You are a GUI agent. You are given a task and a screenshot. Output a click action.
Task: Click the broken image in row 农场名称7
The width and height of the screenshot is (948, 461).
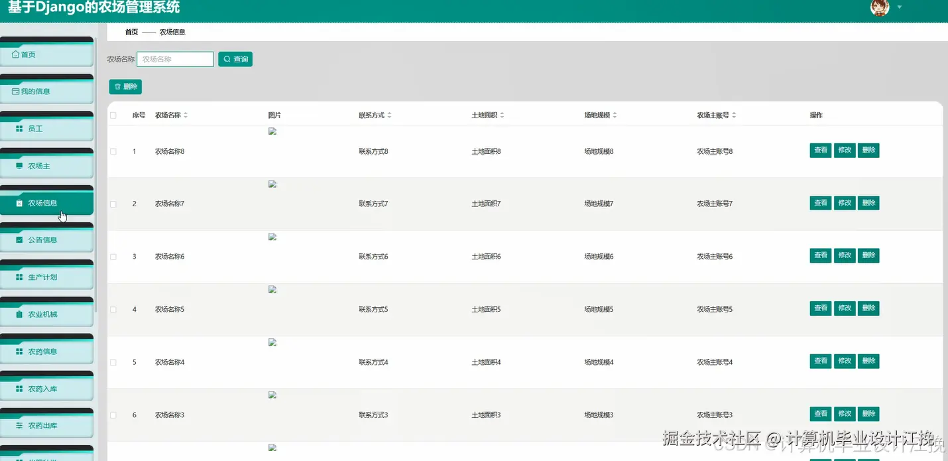pyautogui.click(x=272, y=184)
